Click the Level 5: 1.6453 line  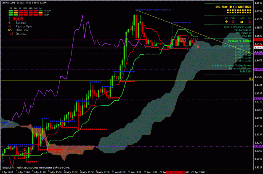point(243,61)
